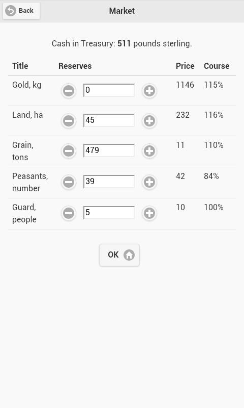Image resolution: width=244 pixels, height=408 pixels.
Task: Confirm market trades with OK
Action: tap(119, 255)
